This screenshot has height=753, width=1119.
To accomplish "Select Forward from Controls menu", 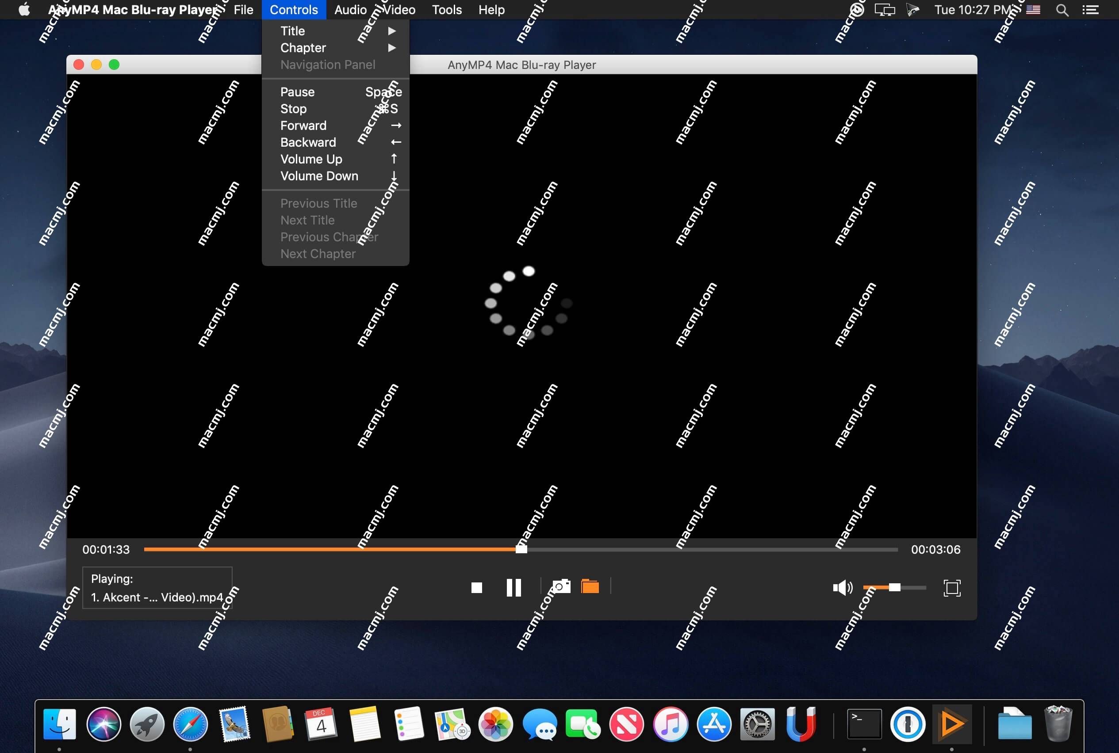I will point(303,125).
